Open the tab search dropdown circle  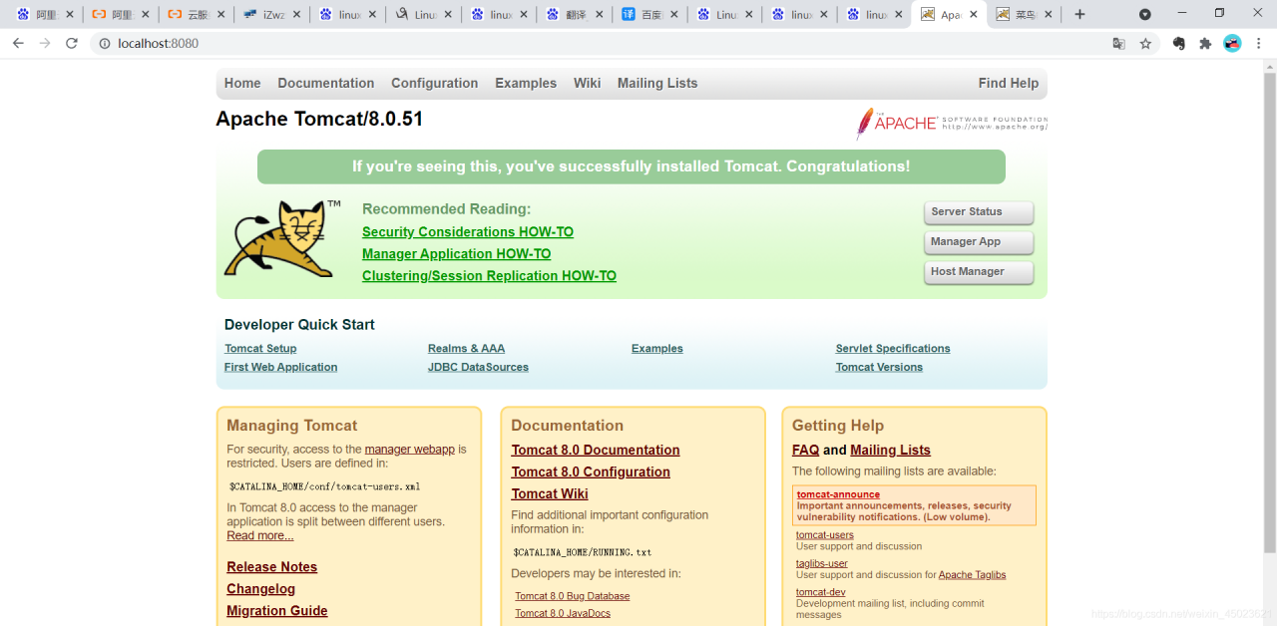(x=1145, y=15)
